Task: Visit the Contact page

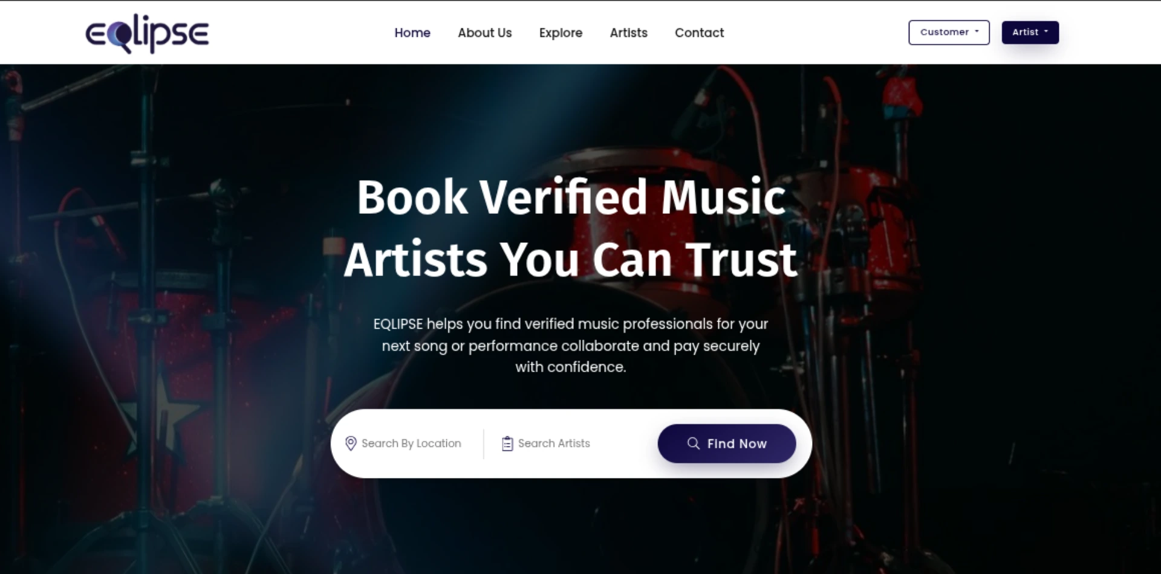Action: 699,33
